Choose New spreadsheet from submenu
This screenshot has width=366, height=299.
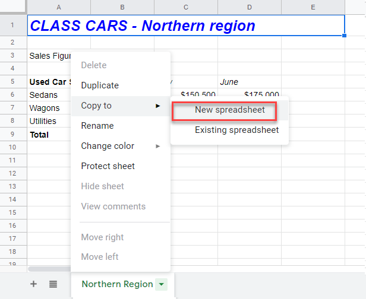click(229, 110)
